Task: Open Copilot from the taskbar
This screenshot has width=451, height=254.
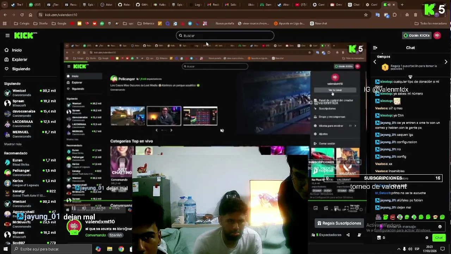Action: (98, 249)
